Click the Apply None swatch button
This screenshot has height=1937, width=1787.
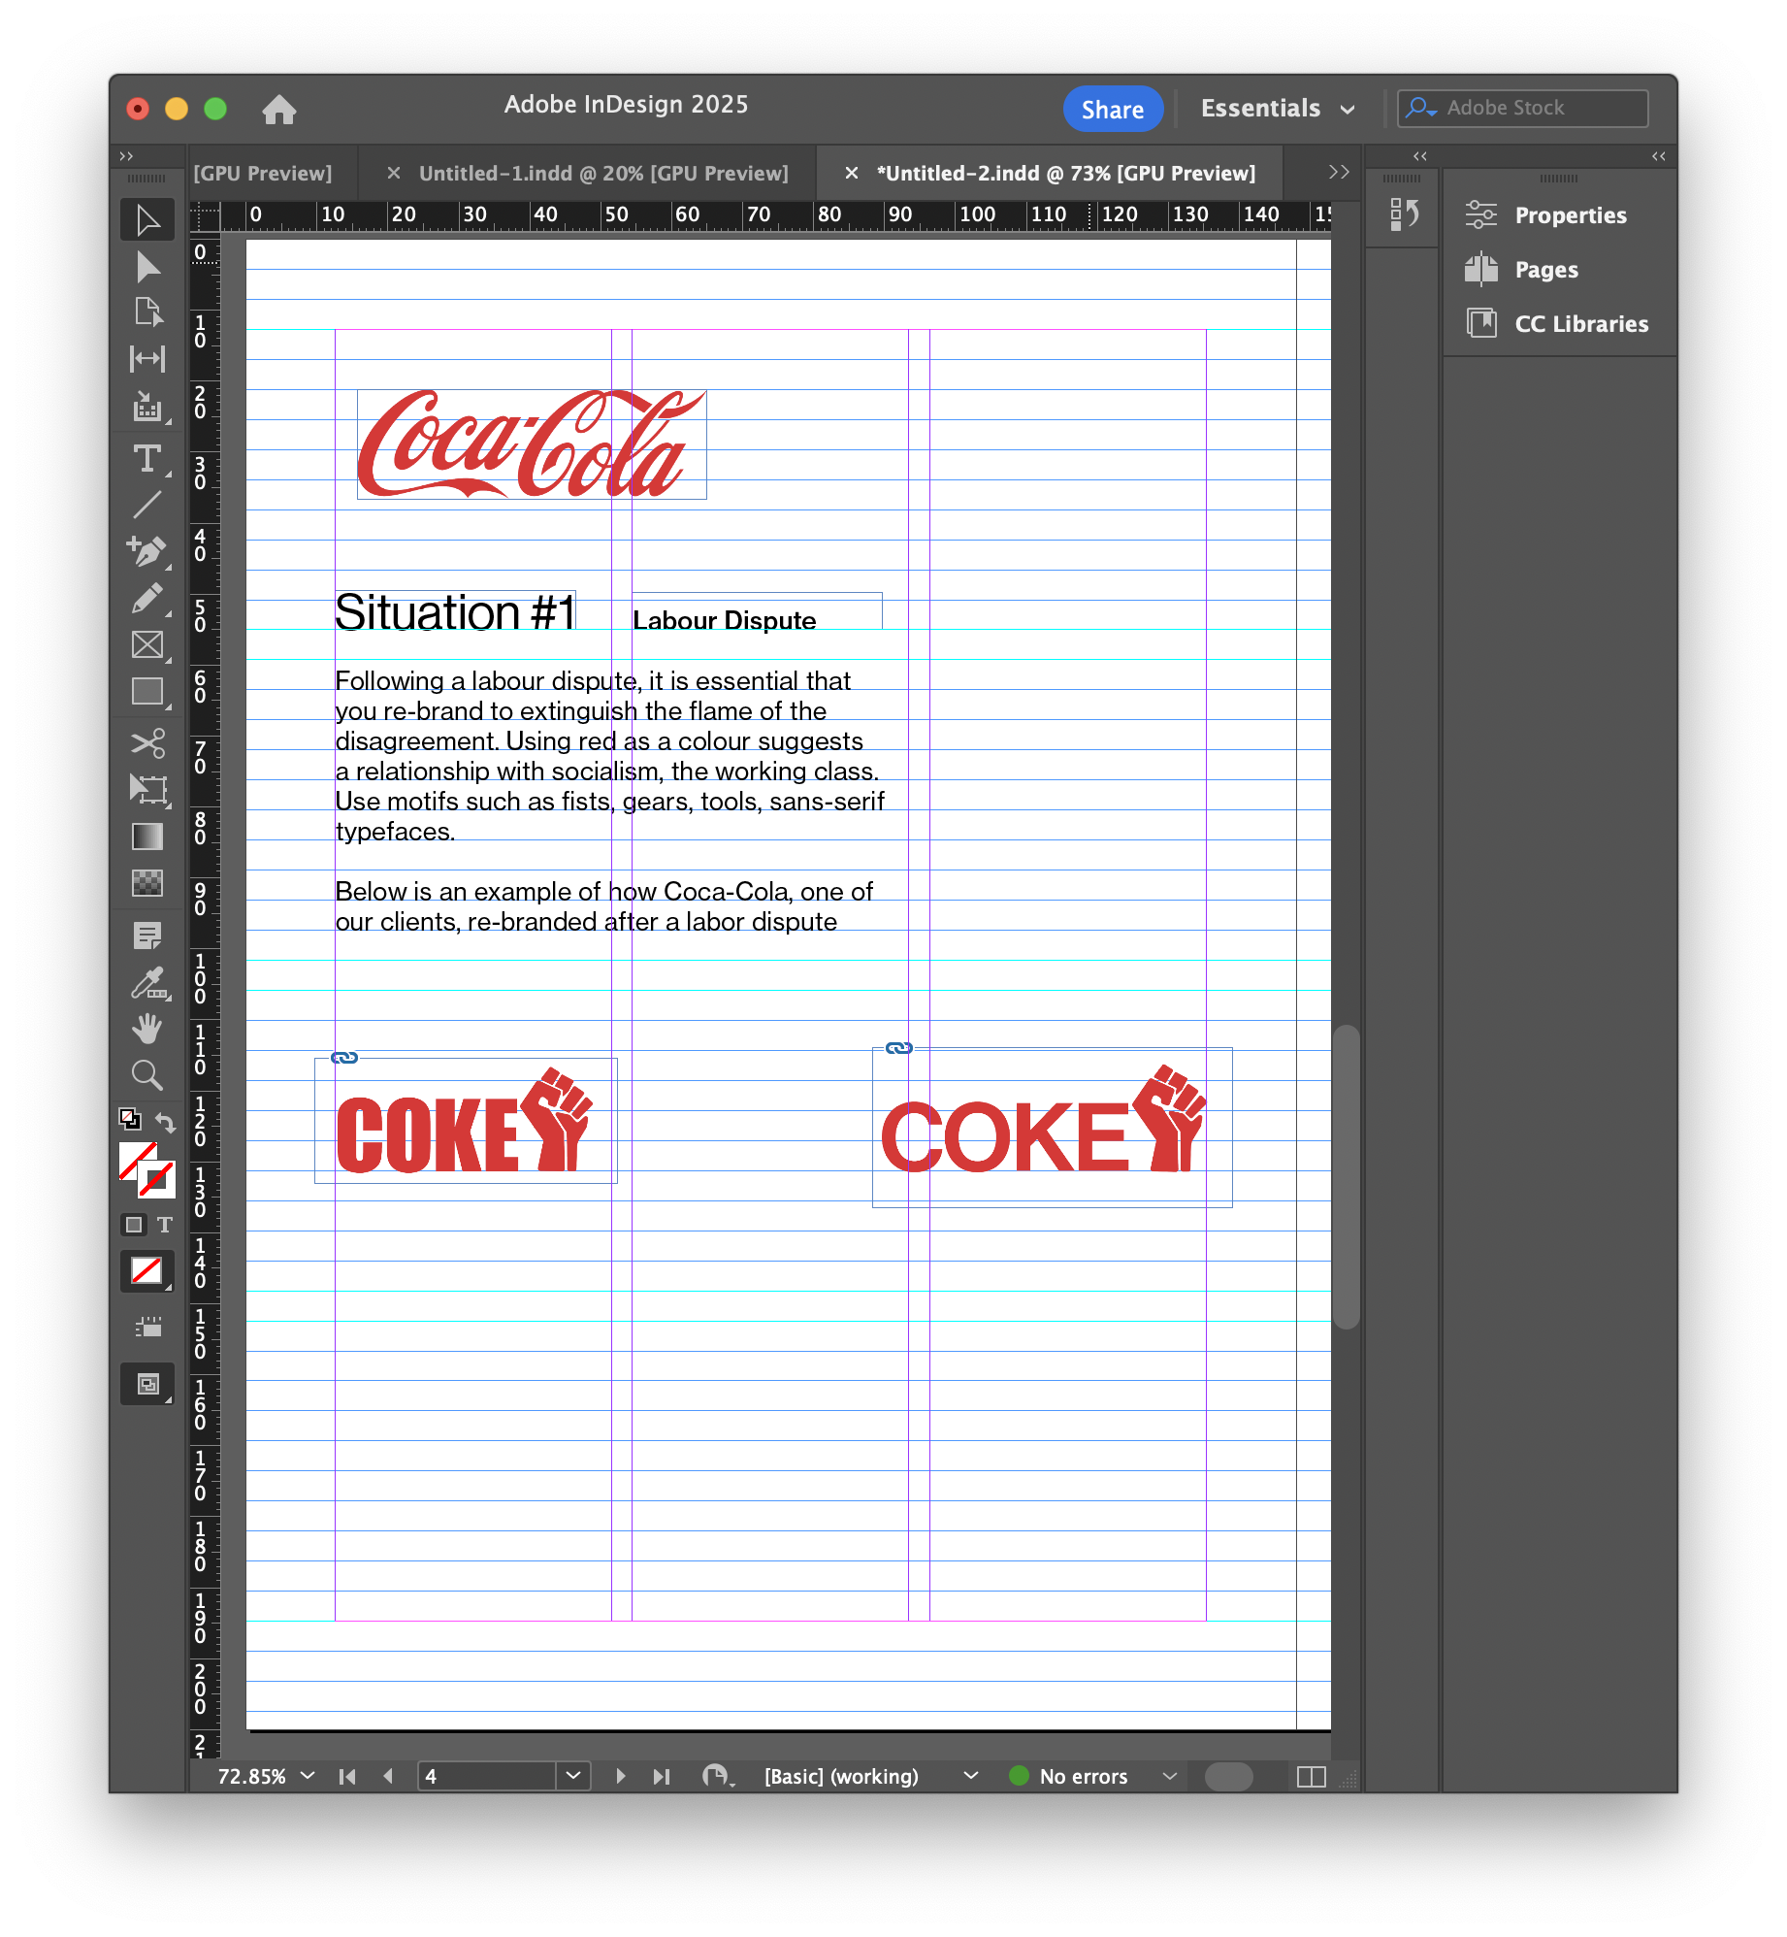click(146, 1271)
